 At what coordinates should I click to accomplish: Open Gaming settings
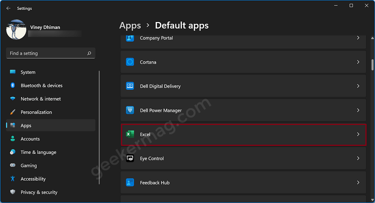(51, 166)
